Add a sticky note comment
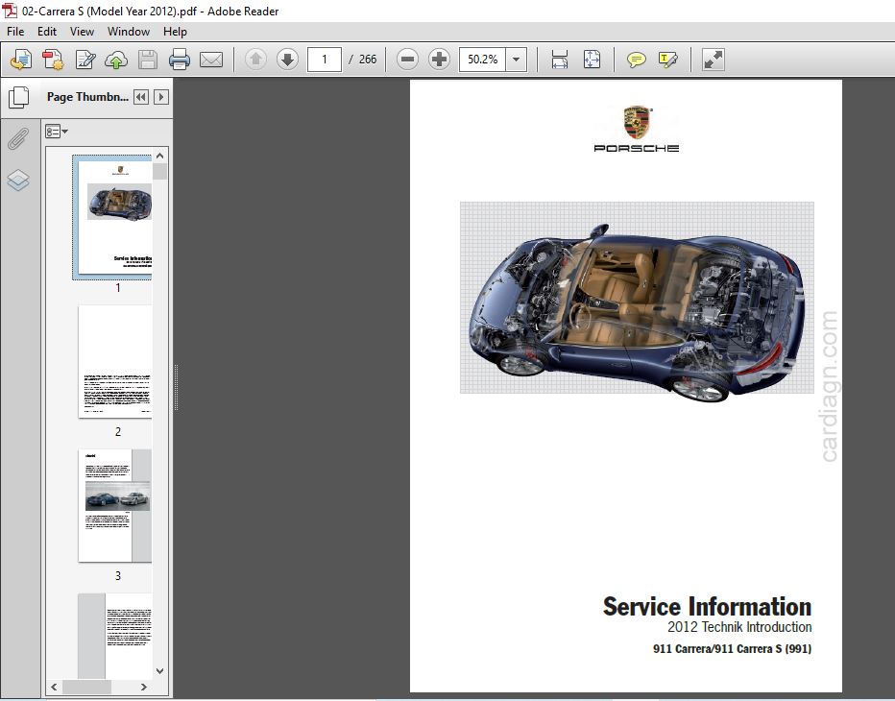The image size is (895, 701). (x=636, y=60)
